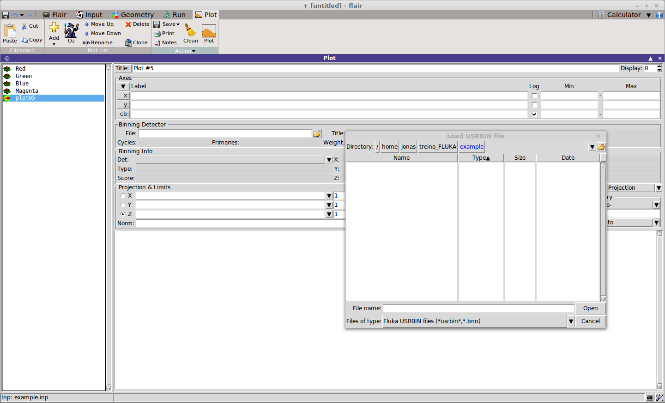Rename the selected plot
The width and height of the screenshot is (665, 403).
[x=97, y=42]
